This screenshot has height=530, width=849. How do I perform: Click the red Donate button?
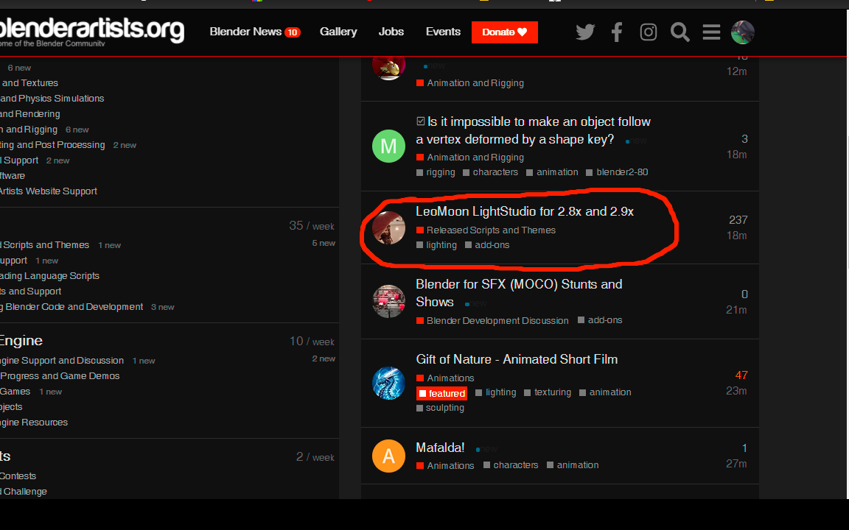tap(505, 32)
